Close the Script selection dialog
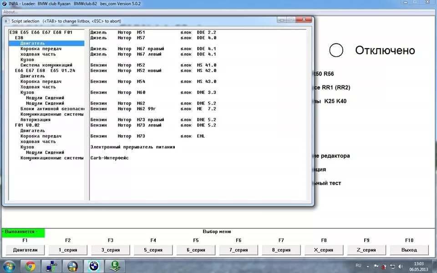The height and width of the screenshot is (273, 437). point(304,20)
